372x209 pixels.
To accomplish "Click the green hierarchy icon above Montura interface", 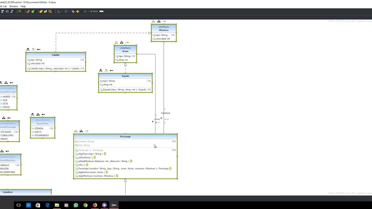I will click(x=154, y=21).
